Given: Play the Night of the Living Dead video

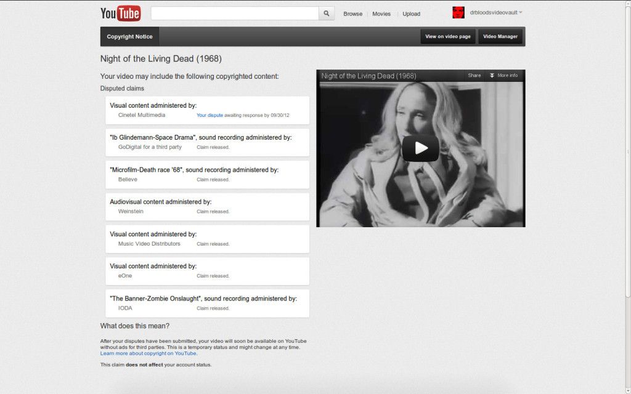Looking at the screenshot, I should pos(420,148).
